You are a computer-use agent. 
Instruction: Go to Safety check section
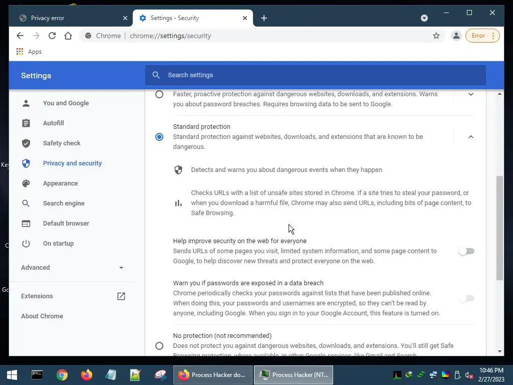(x=62, y=143)
